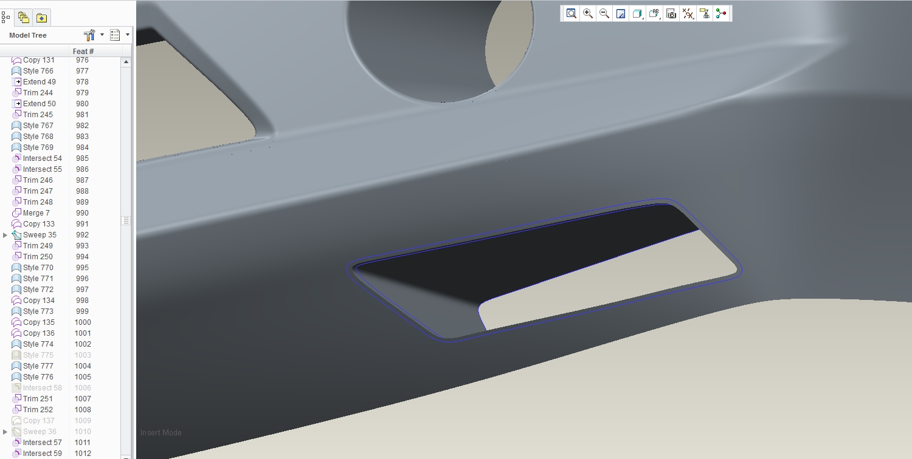
Task: Open the Display Style cube dropdown
Action: (638, 13)
